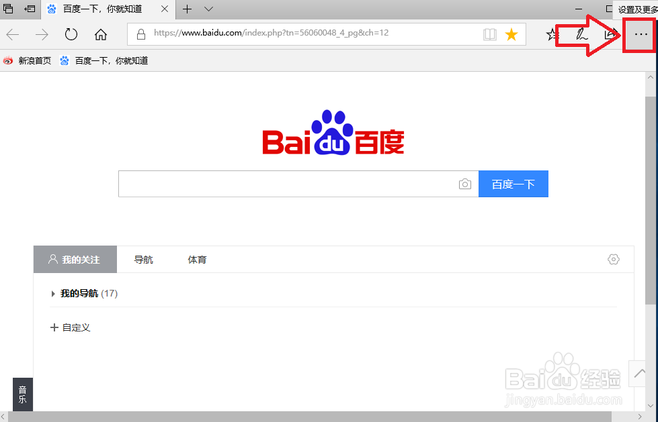Go forward to the next page
The width and height of the screenshot is (658, 422).
(x=42, y=34)
